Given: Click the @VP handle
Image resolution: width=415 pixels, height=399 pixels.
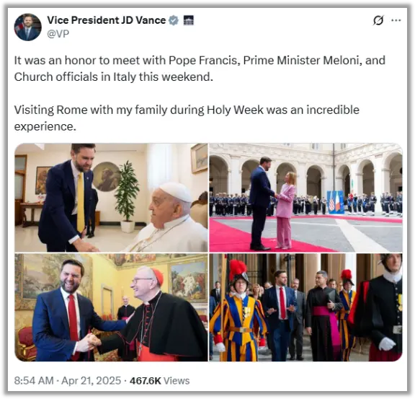Looking at the screenshot, I should (x=58, y=34).
